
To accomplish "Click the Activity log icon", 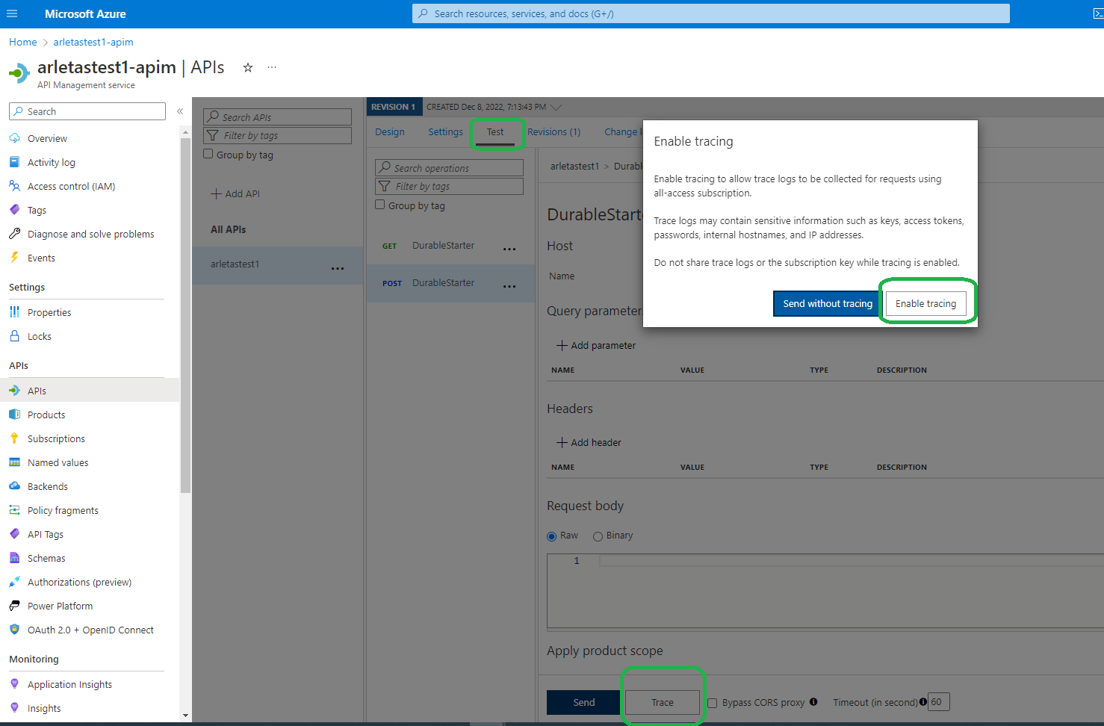I will 14,162.
